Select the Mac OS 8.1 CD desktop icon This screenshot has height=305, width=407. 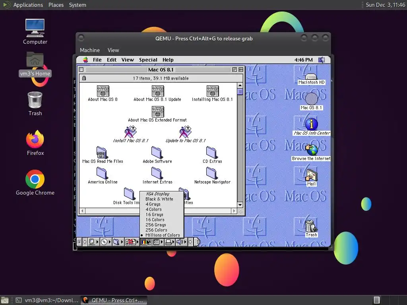(x=312, y=99)
